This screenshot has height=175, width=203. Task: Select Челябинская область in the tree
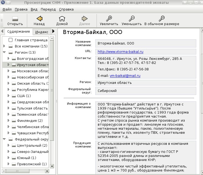[33, 127]
